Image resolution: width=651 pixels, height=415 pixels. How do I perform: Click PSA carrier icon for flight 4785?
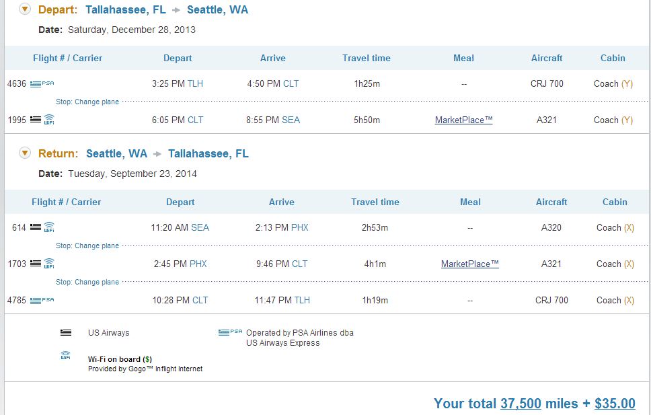click(42, 300)
